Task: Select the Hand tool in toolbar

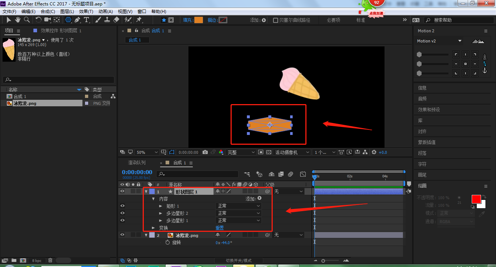Action: coord(17,20)
